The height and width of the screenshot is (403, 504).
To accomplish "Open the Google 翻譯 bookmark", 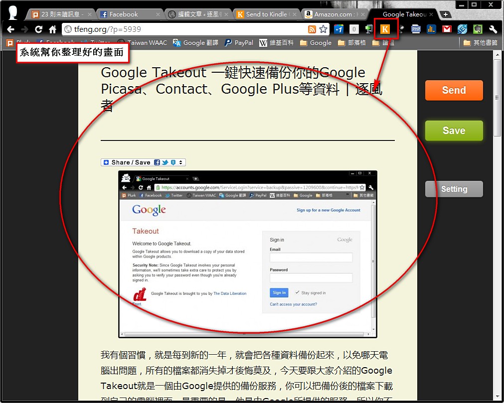I will coord(195,43).
